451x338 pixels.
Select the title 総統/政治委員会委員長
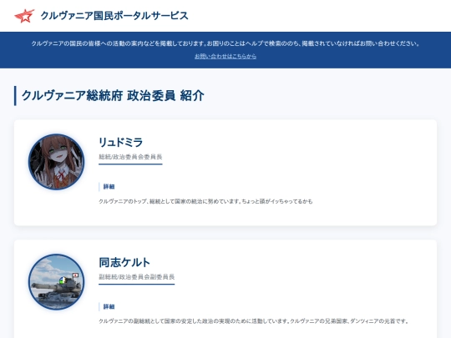pos(130,157)
